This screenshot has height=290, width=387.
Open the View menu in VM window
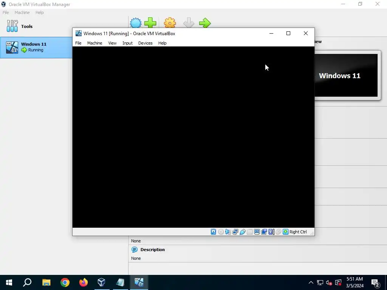point(112,43)
